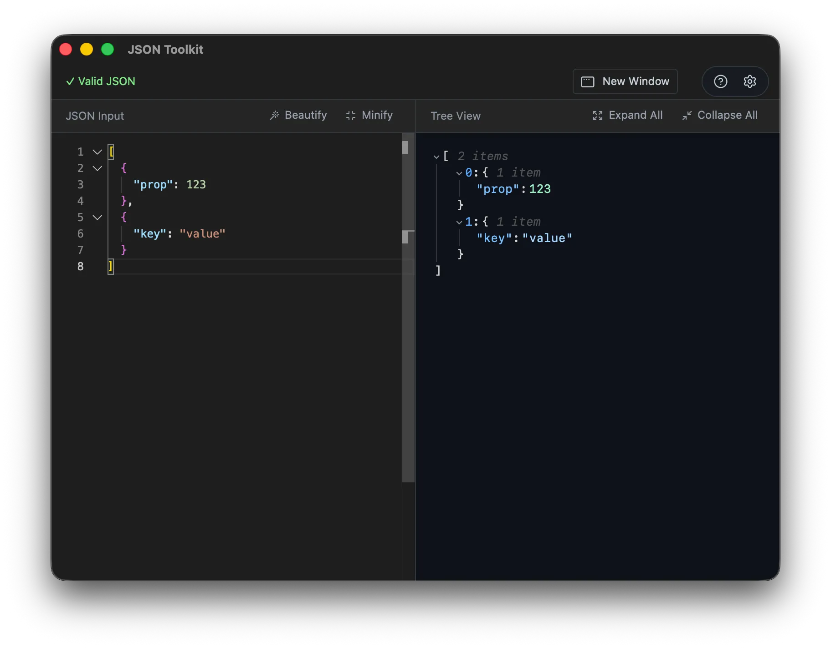Collapse the root array in tree view
The image size is (831, 648).
(436, 156)
